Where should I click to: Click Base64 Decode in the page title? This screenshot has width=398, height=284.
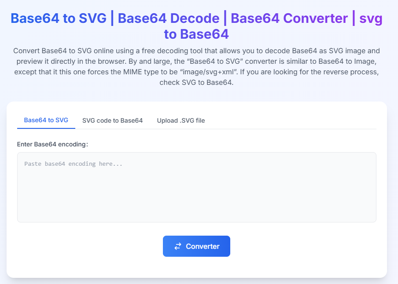[x=169, y=18]
